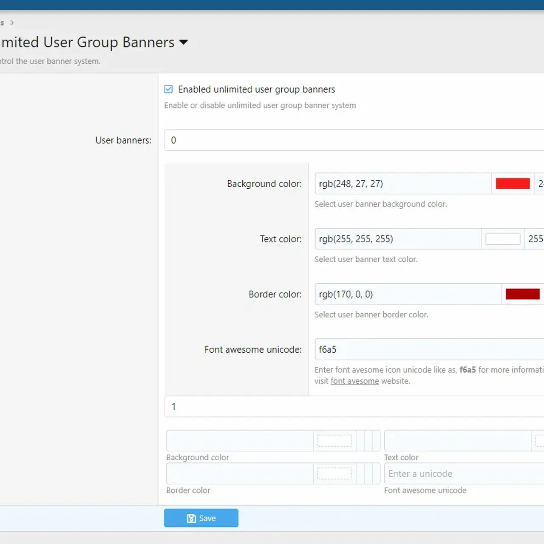The image size is (544, 544).
Task: Click the save floppy icon on Save button
Action: tap(191, 518)
